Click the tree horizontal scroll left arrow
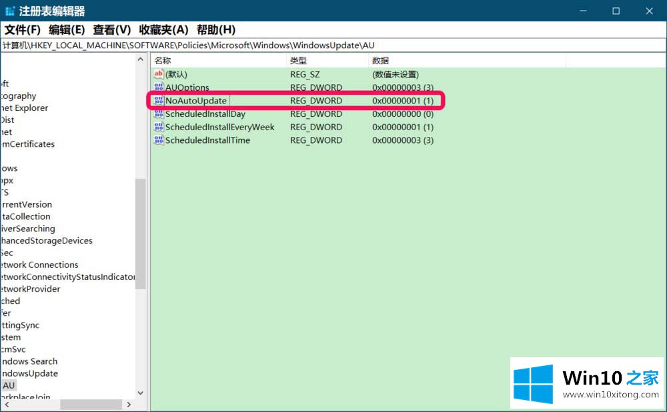 (x=7, y=405)
